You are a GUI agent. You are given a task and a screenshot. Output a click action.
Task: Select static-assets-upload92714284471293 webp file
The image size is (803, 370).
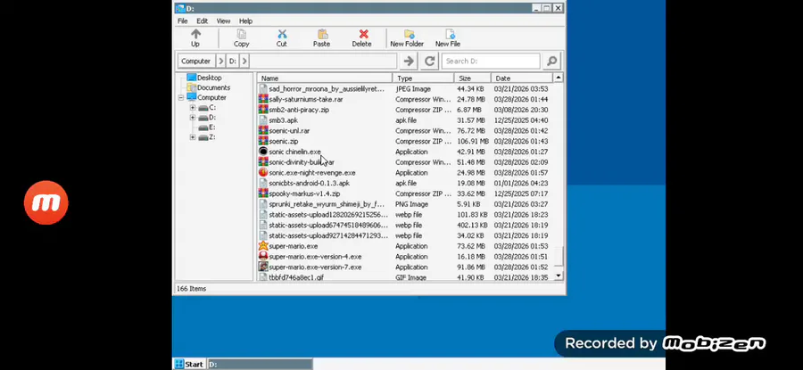(x=328, y=235)
